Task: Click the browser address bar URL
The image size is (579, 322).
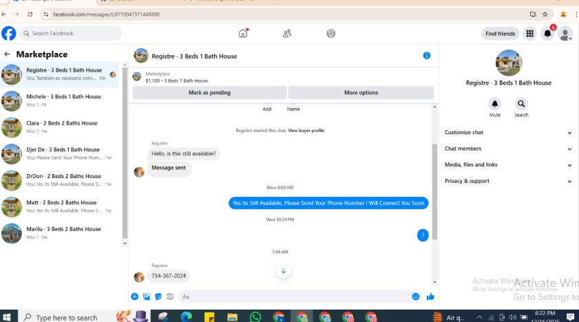Action: click(106, 14)
